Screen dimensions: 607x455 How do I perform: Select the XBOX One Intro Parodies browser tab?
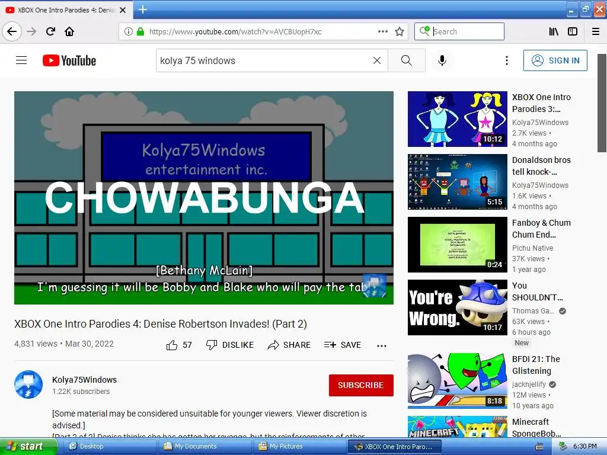point(66,9)
